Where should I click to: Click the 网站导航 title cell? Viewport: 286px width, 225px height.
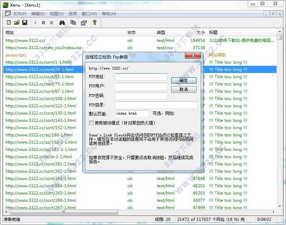217,55
